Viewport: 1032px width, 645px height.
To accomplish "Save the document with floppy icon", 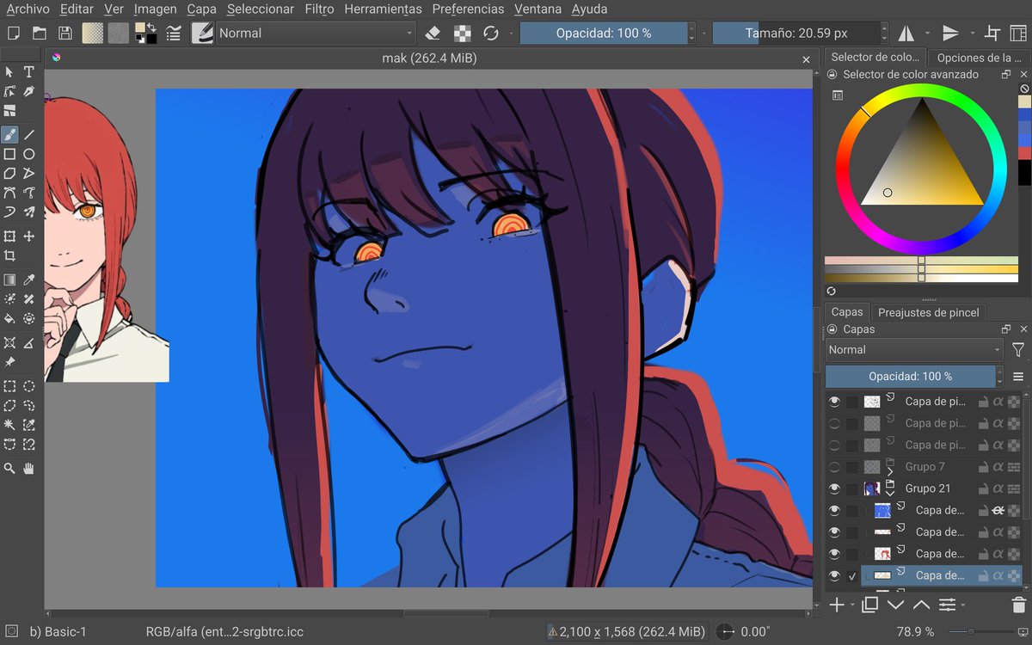I will [64, 33].
